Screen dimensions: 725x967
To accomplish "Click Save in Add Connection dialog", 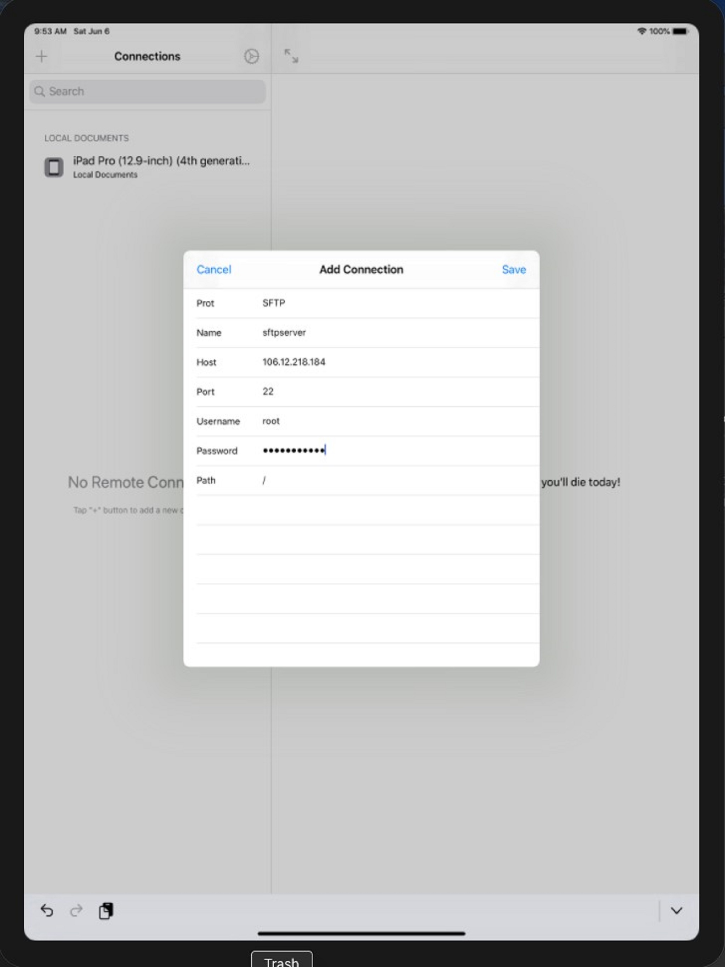I will pyautogui.click(x=513, y=269).
